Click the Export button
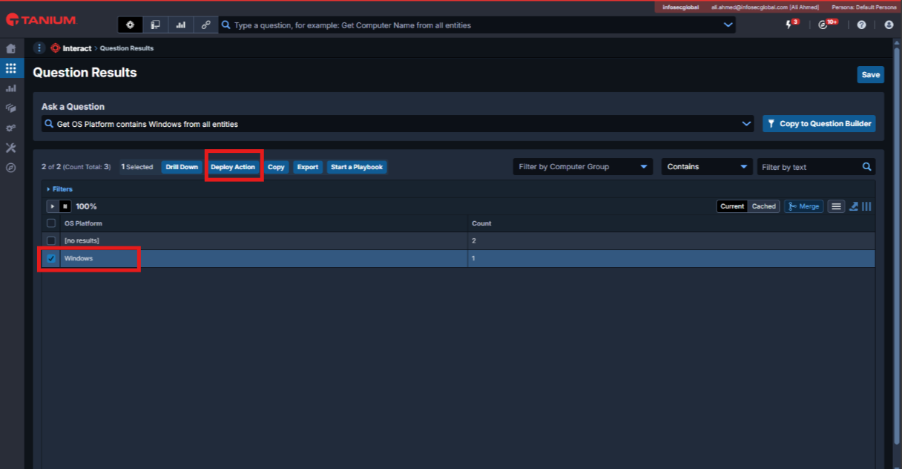The width and height of the screenshot is (902, 469). (308, 167)
